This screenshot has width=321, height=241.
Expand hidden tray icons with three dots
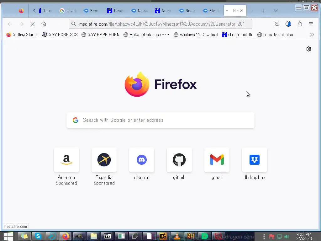pyautogui.click(x=264, y=237)
